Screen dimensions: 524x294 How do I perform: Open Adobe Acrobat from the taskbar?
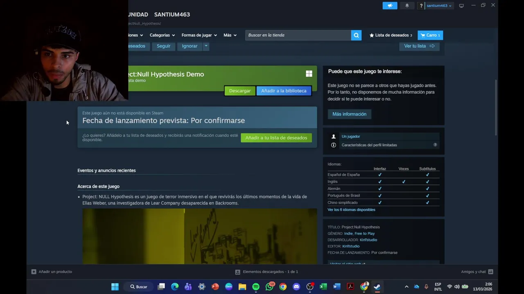tap(350, 287)
